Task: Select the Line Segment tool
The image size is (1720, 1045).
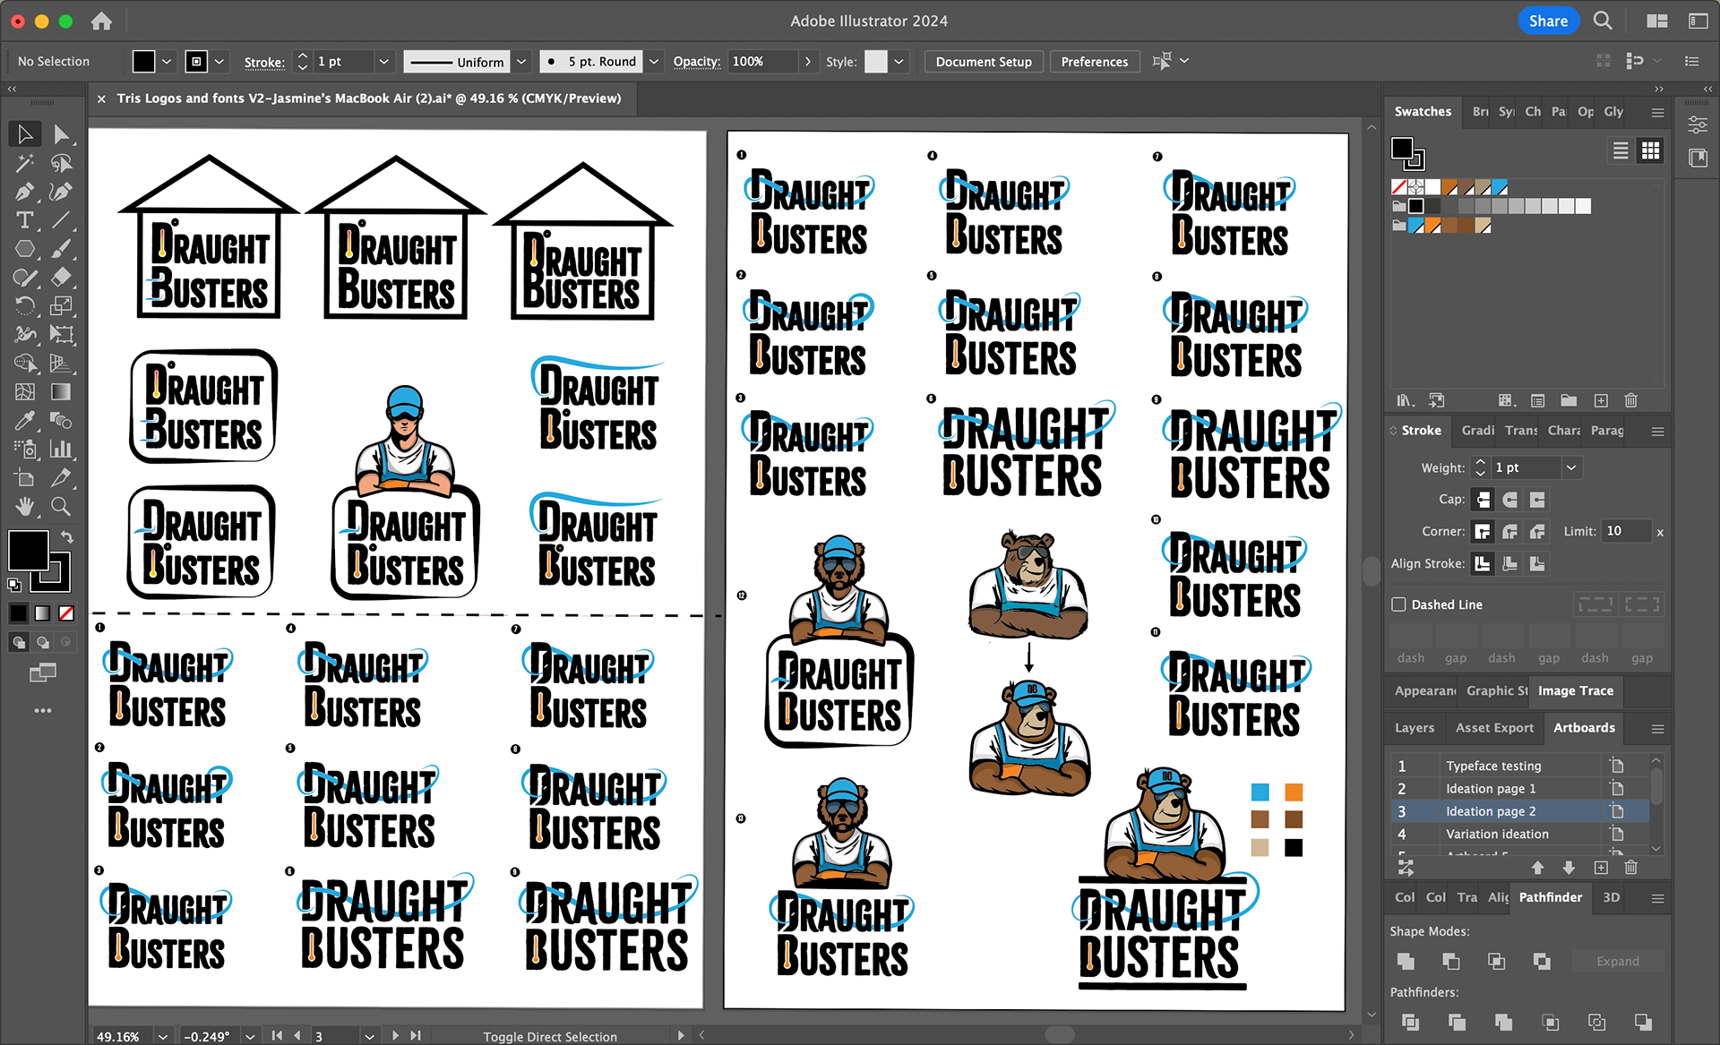Action: (x=61, y=220)
